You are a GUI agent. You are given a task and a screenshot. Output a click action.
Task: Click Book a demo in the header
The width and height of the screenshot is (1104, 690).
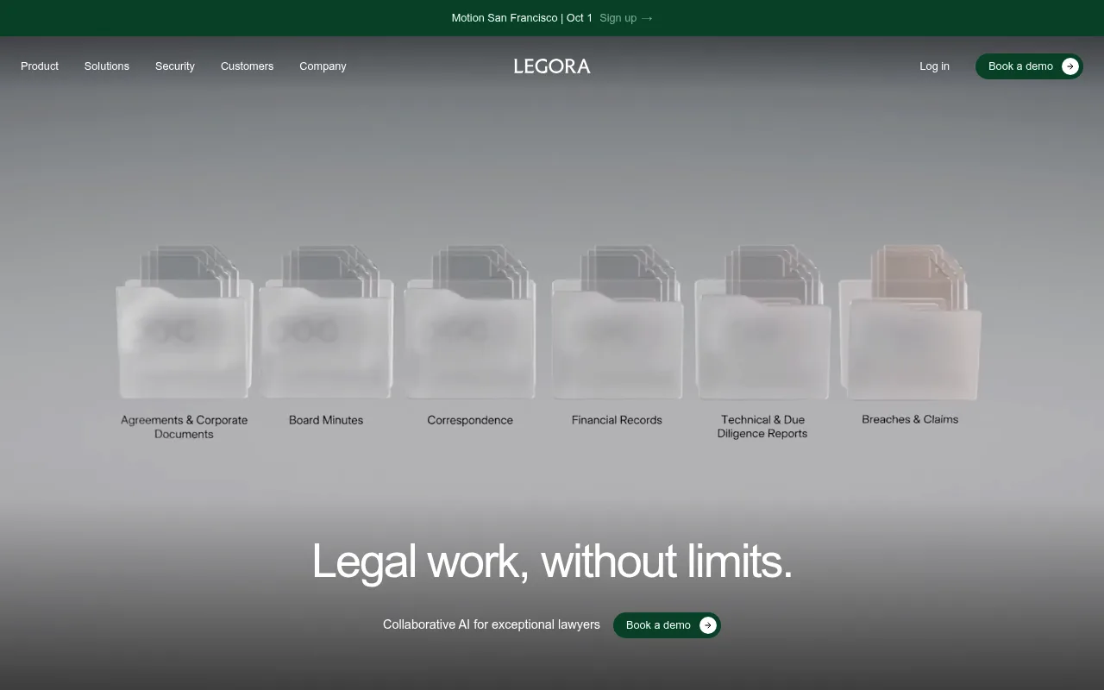click(1029, 66)
